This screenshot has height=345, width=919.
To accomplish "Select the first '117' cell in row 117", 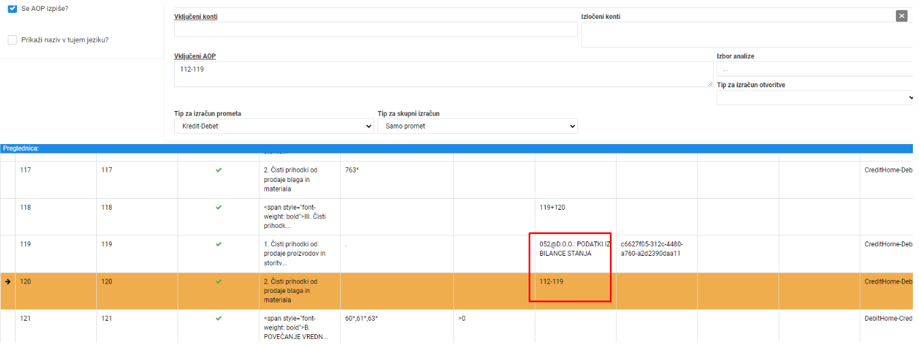I will 56,180.
